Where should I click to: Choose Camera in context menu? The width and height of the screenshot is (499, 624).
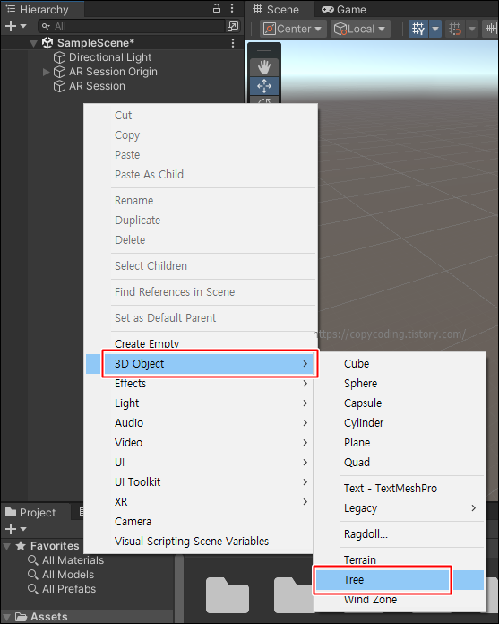[202, 521]
